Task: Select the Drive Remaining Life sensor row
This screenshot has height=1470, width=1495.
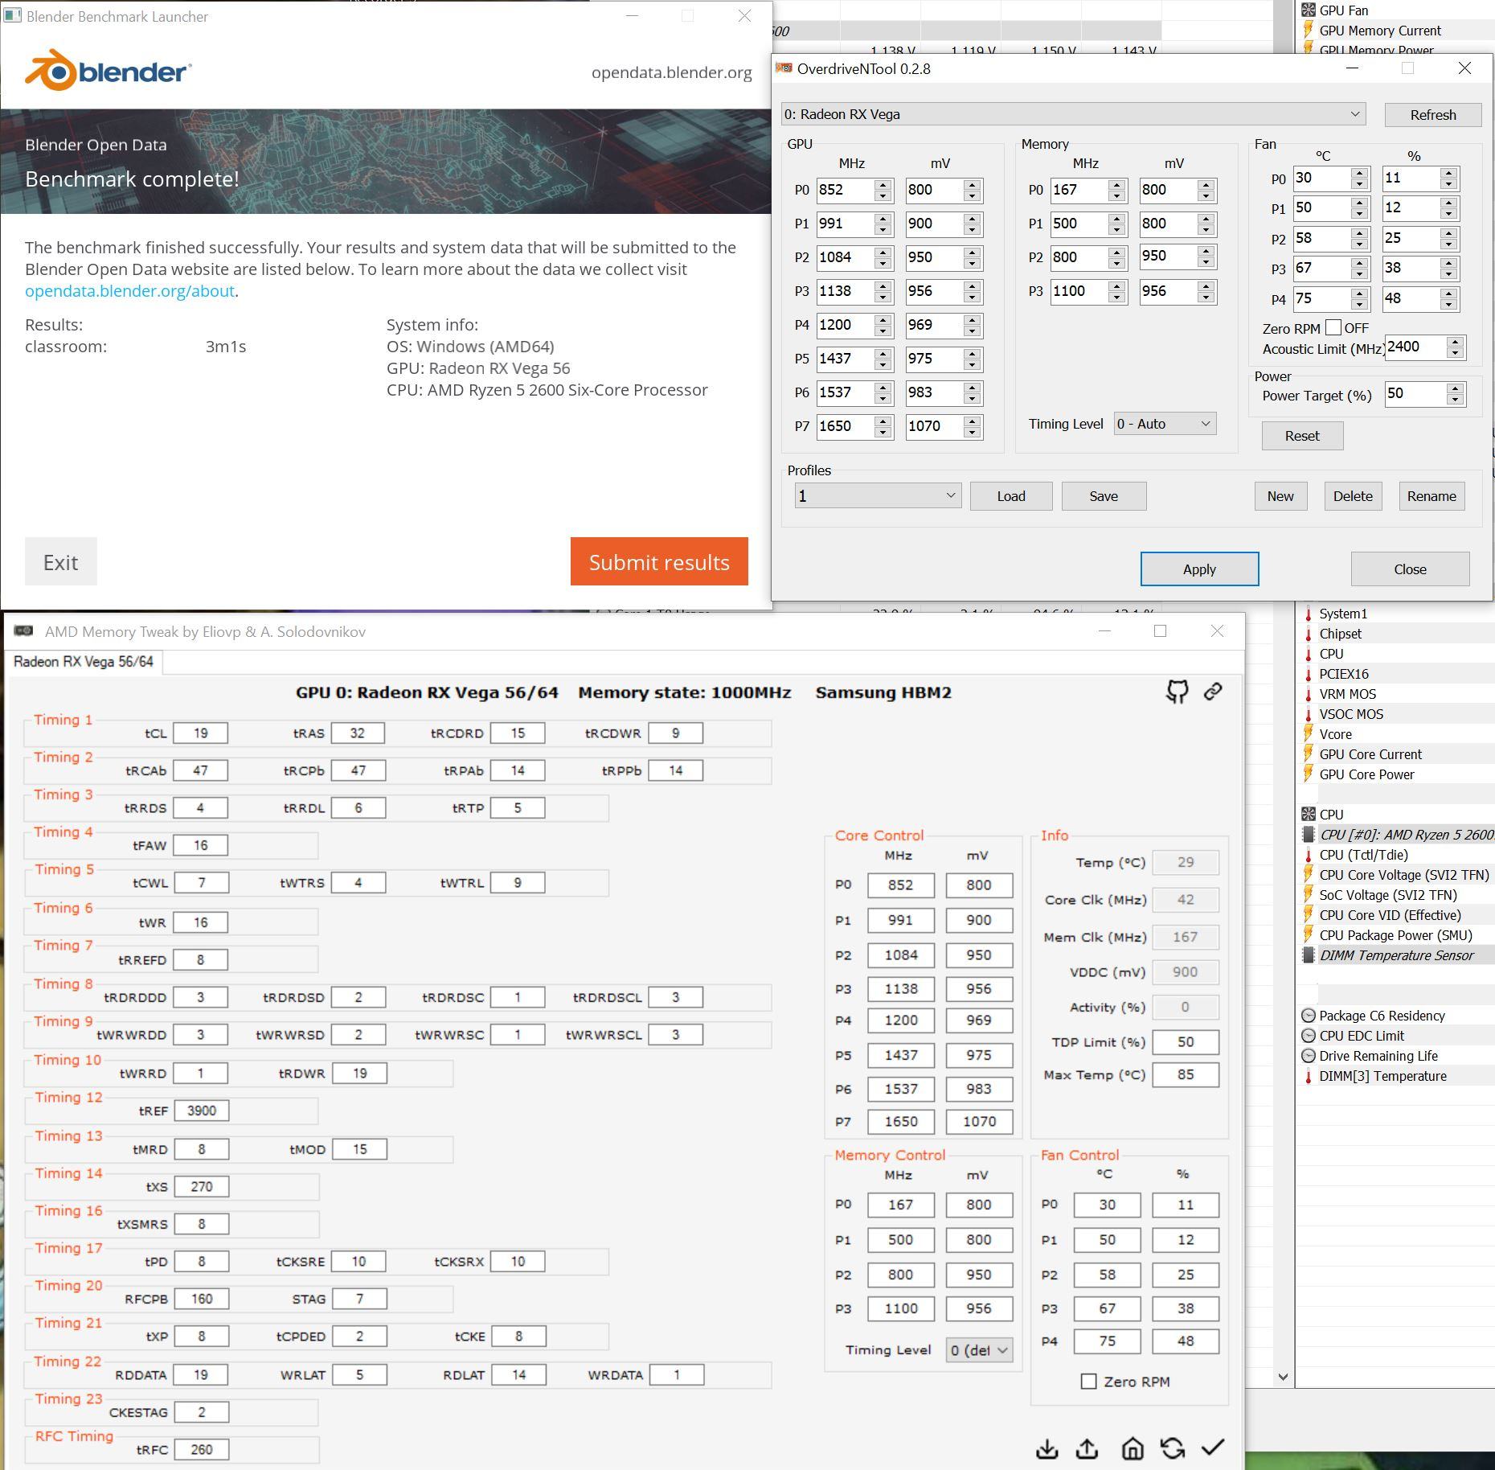Action: click(1397, 1056)
